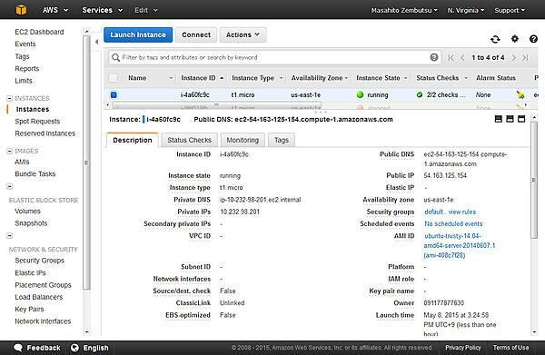Open Privacy Policy footer link

tap(463, 348)
